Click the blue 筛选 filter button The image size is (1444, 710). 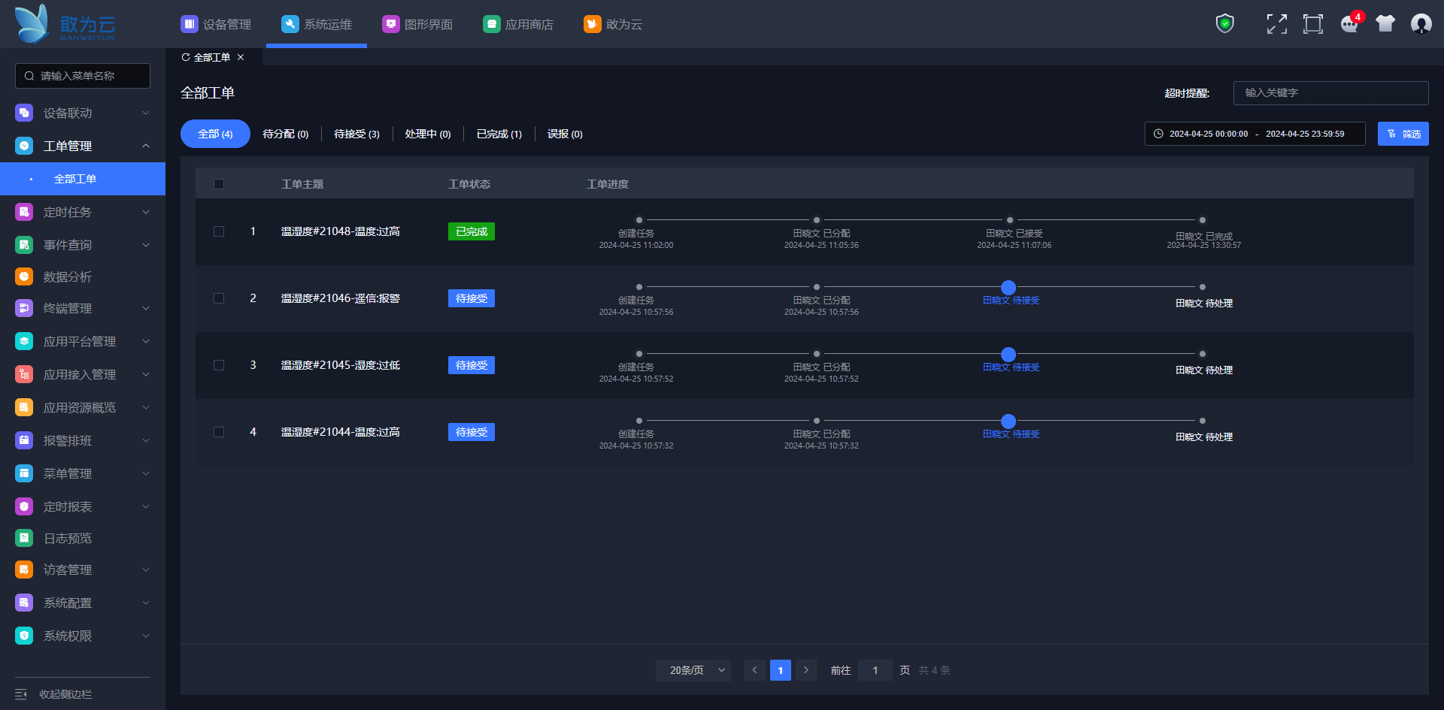point(1403,134)
